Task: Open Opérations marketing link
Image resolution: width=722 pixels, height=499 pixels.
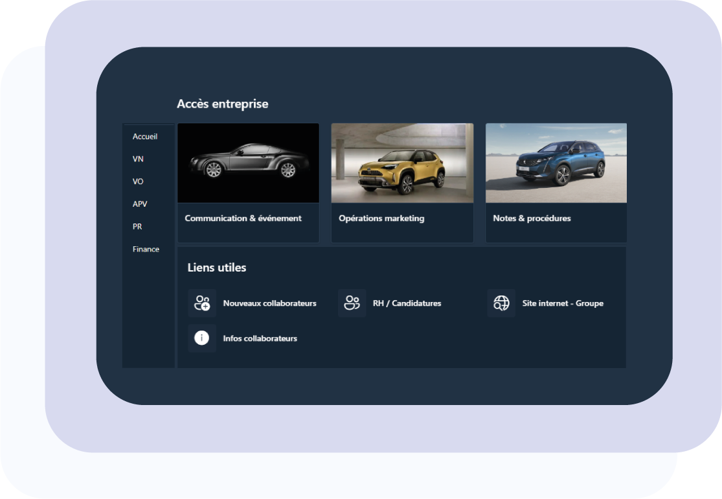Action: pos(381,218)
